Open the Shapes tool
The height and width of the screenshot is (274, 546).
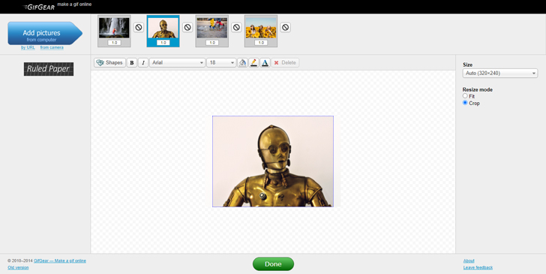tap(109, 63)
